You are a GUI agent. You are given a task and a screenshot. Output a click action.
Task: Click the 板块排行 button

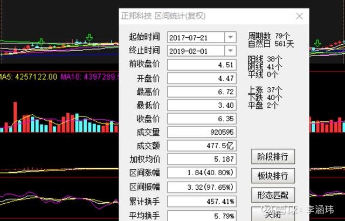click(273, 176)
